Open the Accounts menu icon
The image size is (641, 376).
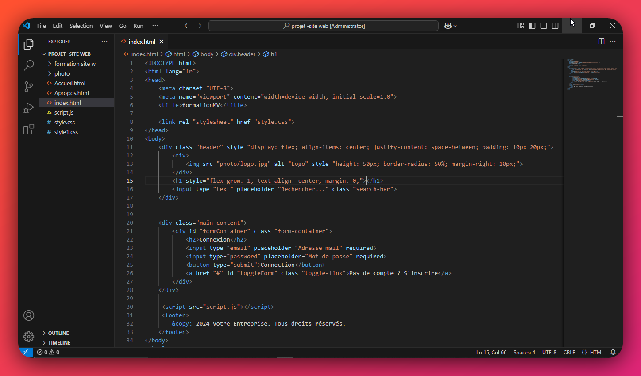point(29,315)
